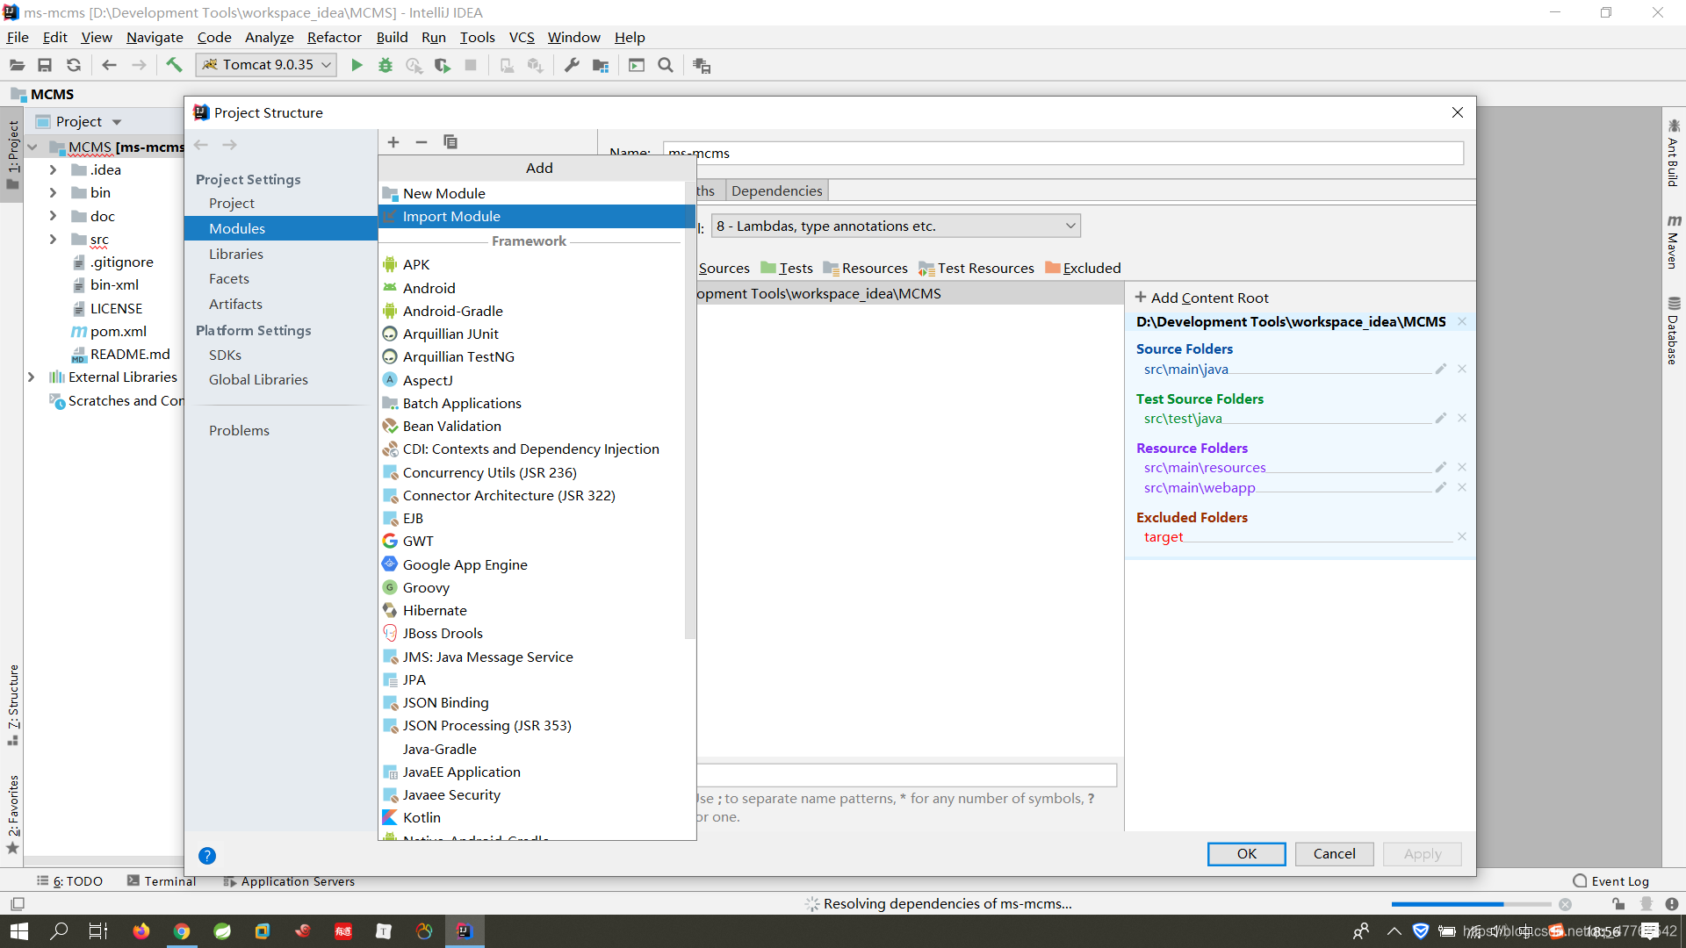
Task: Open the language level Lambdas dropdown
Action: (896, 226)
